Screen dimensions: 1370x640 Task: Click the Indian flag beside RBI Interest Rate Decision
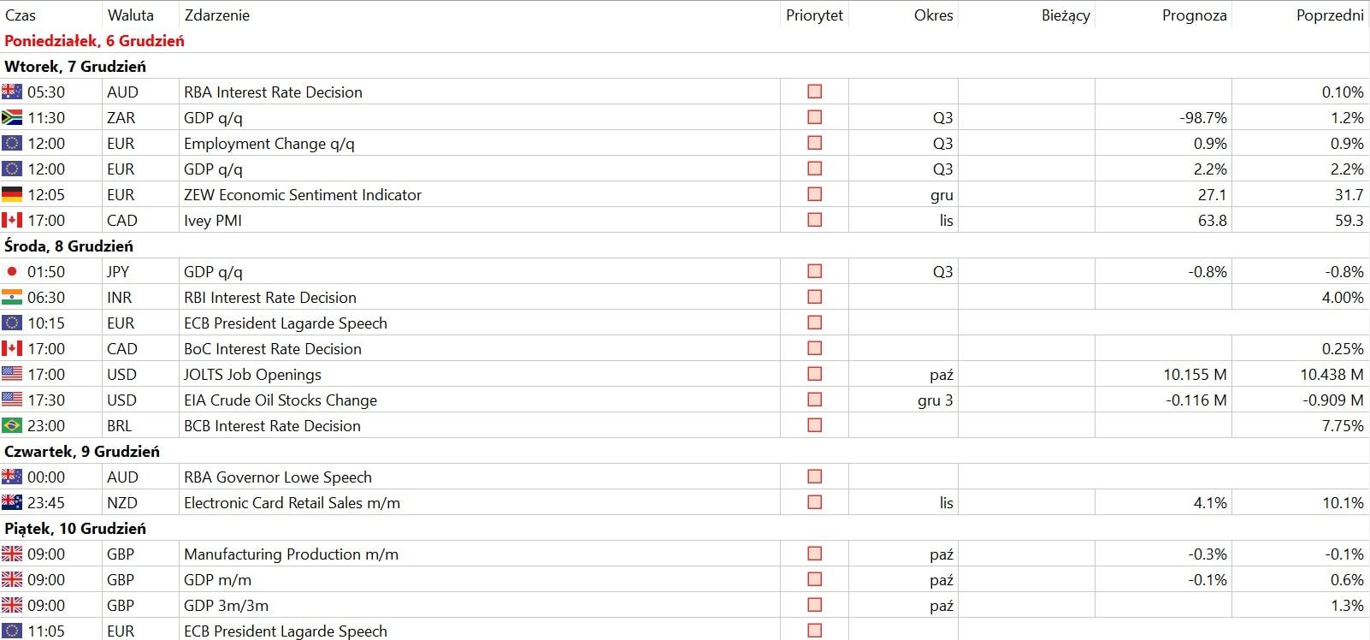12,297
